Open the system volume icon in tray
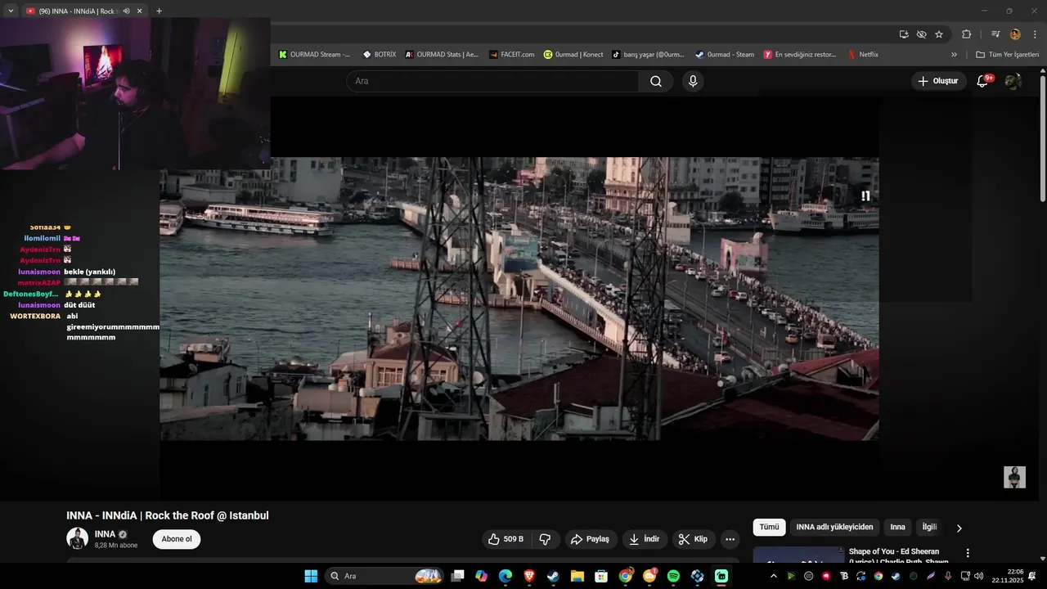Image resolution: width=1047 pixels, height=589 pixels. pos(979,576)
